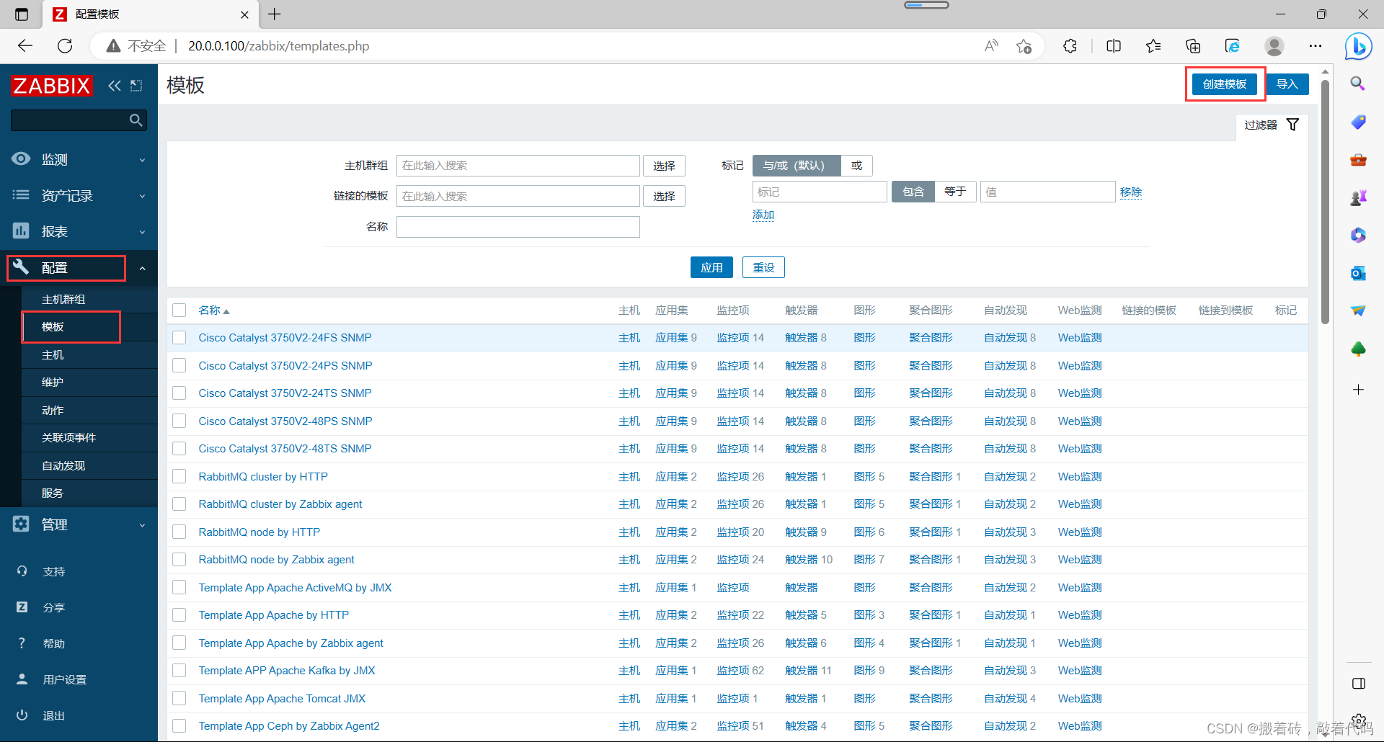Click the 应用 (Apply) filter button

pyautogui.click(x=711, y=267)
